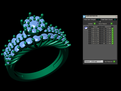
Task: Select the 1.90 X 1.90 size cell
Action: (x=95, y=36)
